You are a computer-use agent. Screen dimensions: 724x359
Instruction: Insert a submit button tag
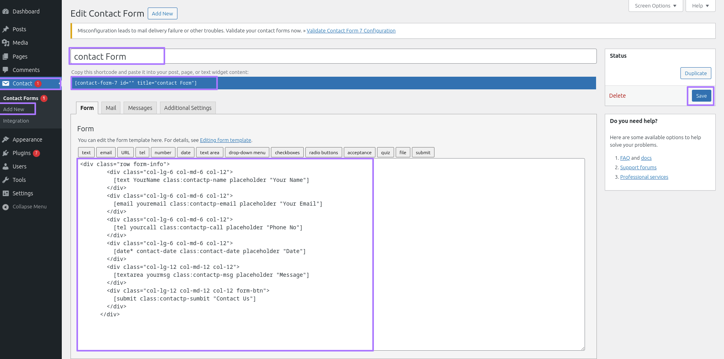pyautogui.click(x=423, y=153)
